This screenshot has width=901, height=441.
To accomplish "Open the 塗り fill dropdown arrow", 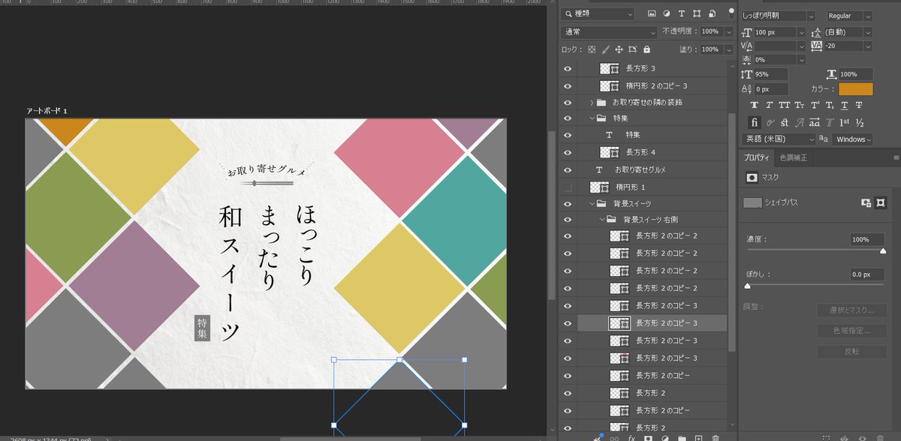I will [x=728, y=49].
